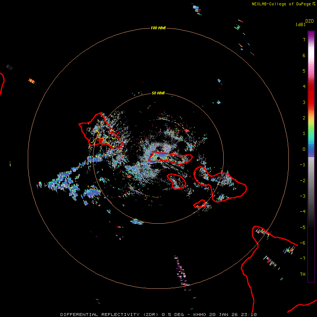Image resolution: width=317 pixels, height=317 pixels.
Task: Click the purple top of the color bar
Action: tap(311, 35)
